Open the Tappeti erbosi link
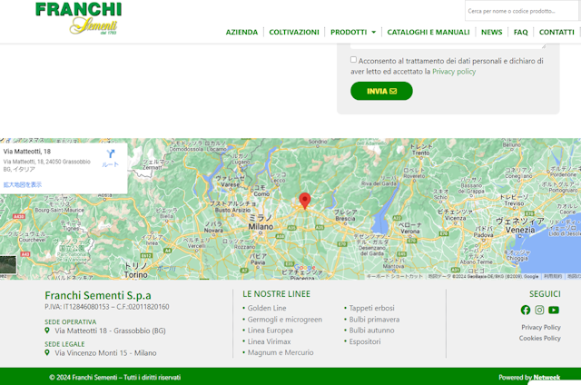 [x=371, y=308]
